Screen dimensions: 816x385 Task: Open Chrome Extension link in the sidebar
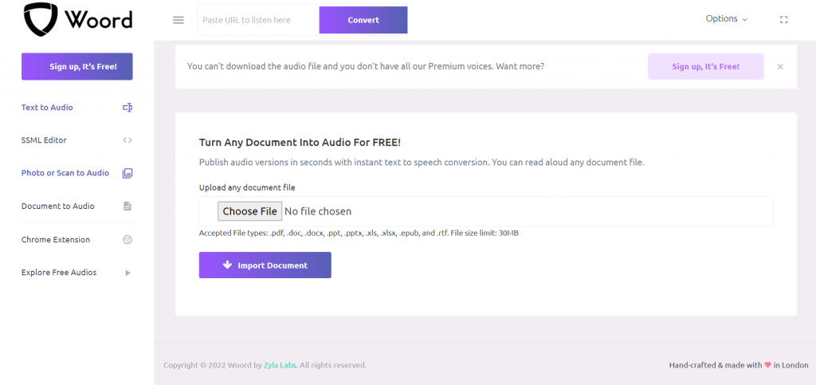[x=56, y=240]
